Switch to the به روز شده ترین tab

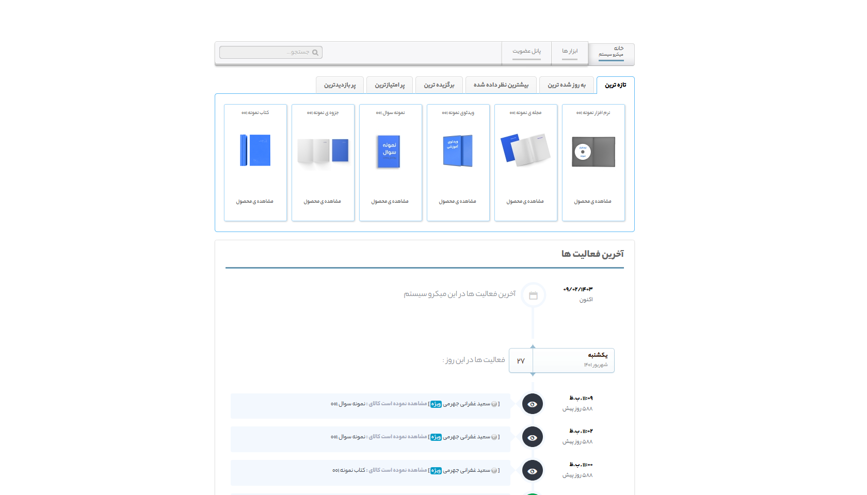click(x=566, y=85)
